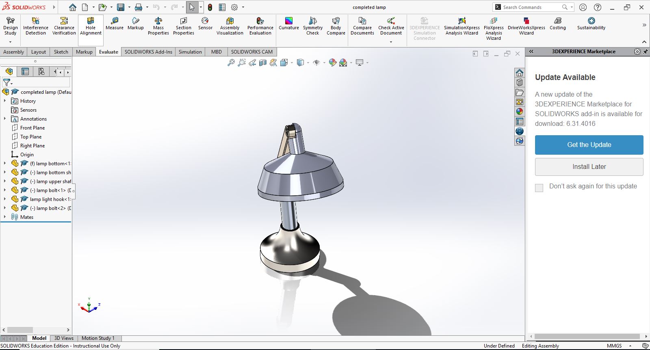
Task: Switch to 3D Views tab
Action: (64, 338)
